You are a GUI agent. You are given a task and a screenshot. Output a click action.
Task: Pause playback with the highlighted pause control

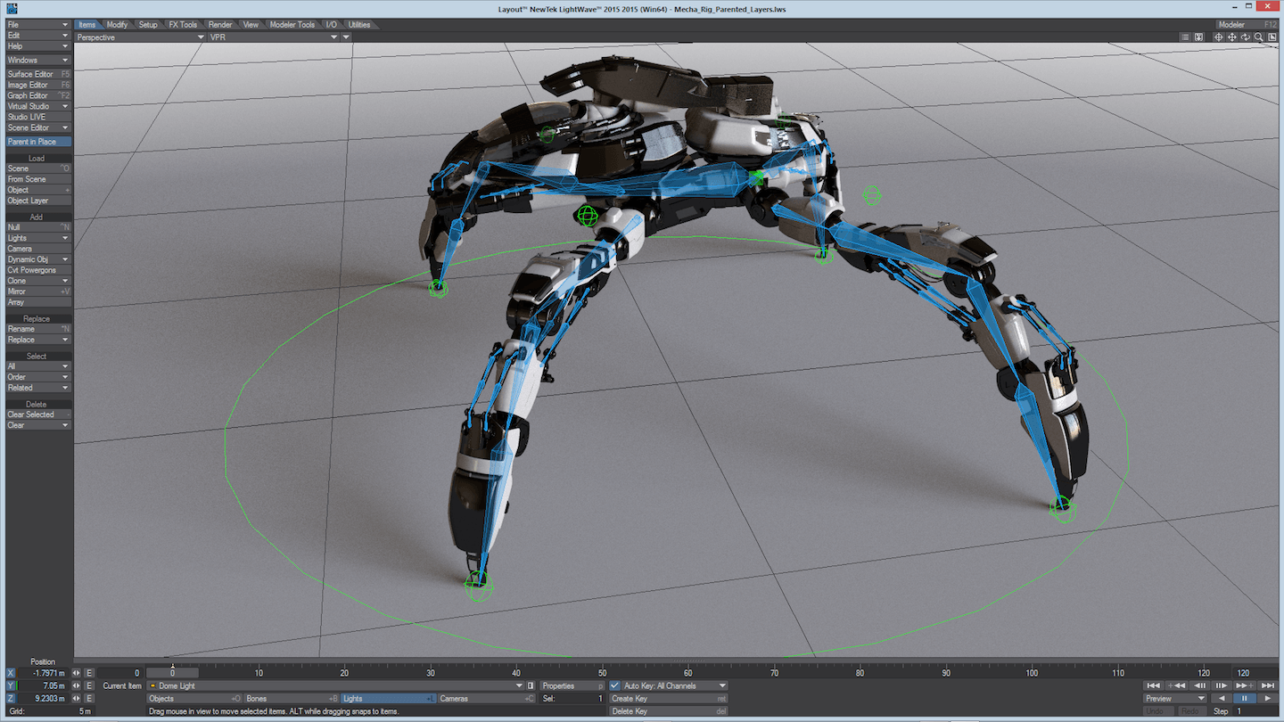(x=1244, y=698)
